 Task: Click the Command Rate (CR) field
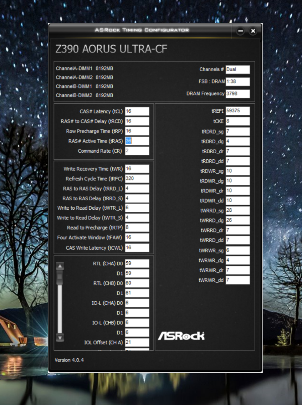[137, 150]
